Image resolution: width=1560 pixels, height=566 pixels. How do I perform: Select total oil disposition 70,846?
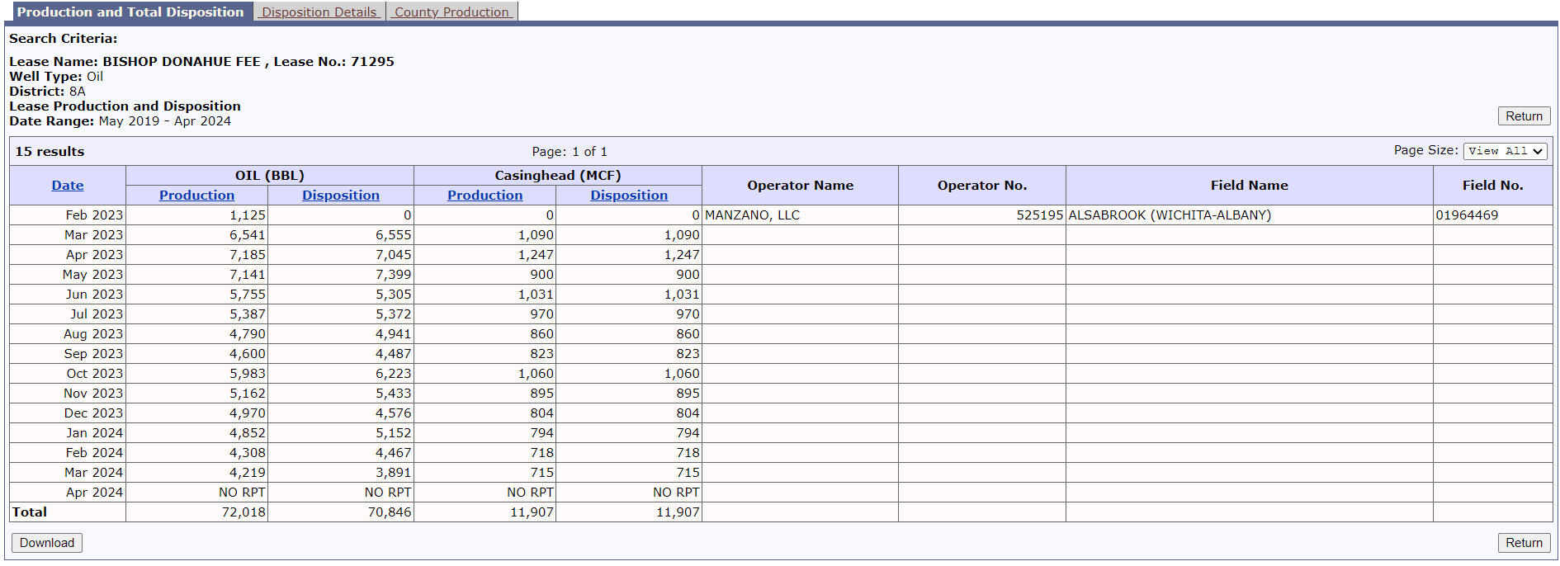coord(341,512)
